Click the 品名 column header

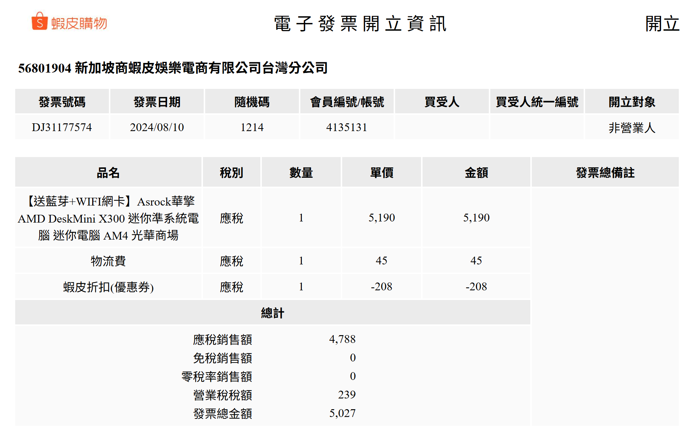coord(108,173)
